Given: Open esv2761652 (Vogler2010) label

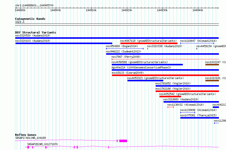Looking at the screenshot, I should pos(173,83).
